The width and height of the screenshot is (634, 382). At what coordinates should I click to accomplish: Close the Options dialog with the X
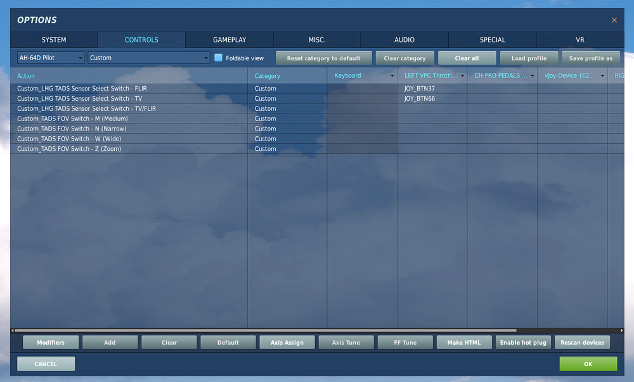click(614, 20)
